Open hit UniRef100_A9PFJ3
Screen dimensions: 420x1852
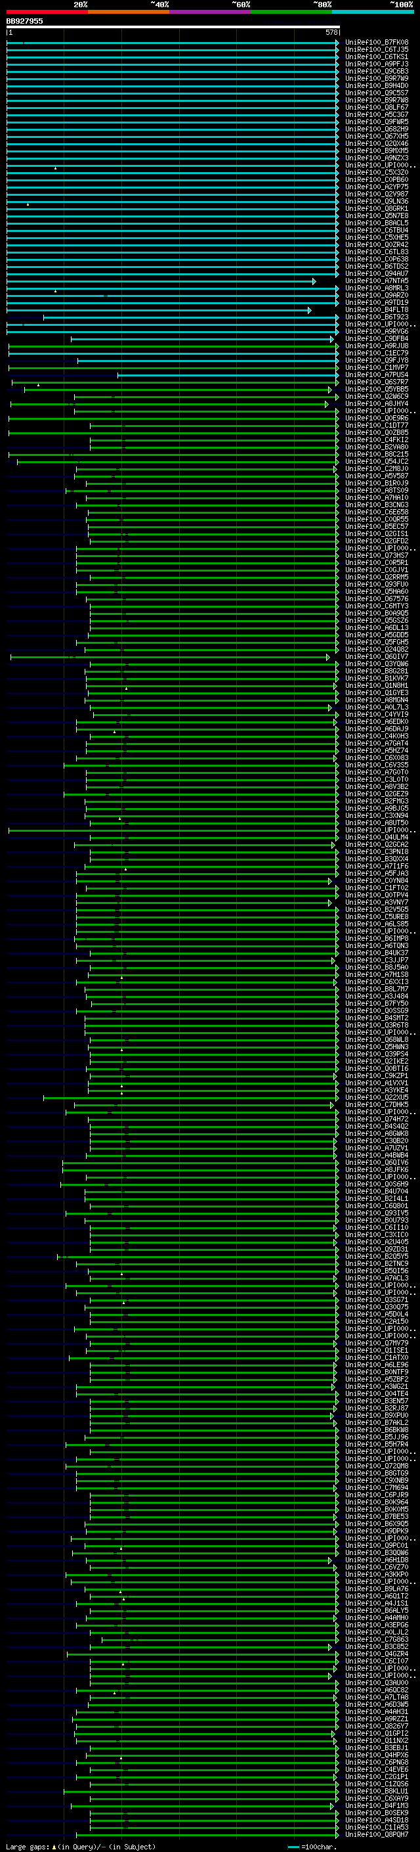point(376,64)
